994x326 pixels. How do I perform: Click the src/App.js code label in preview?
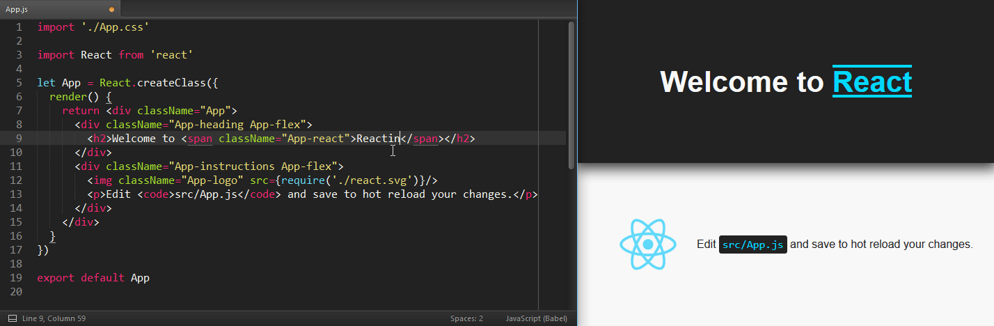click(x=752, y=244)
